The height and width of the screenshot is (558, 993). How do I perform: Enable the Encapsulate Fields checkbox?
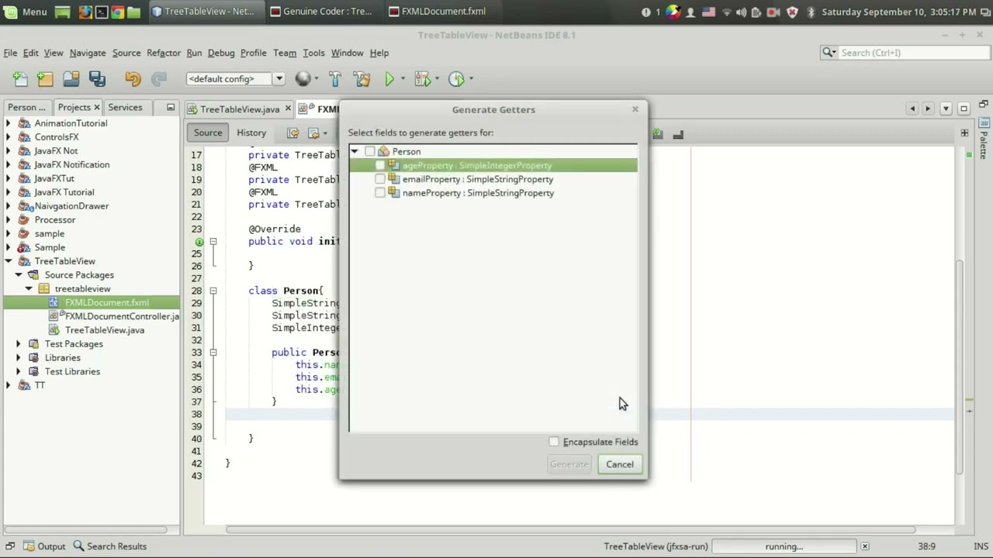click(x=554, y=442)
